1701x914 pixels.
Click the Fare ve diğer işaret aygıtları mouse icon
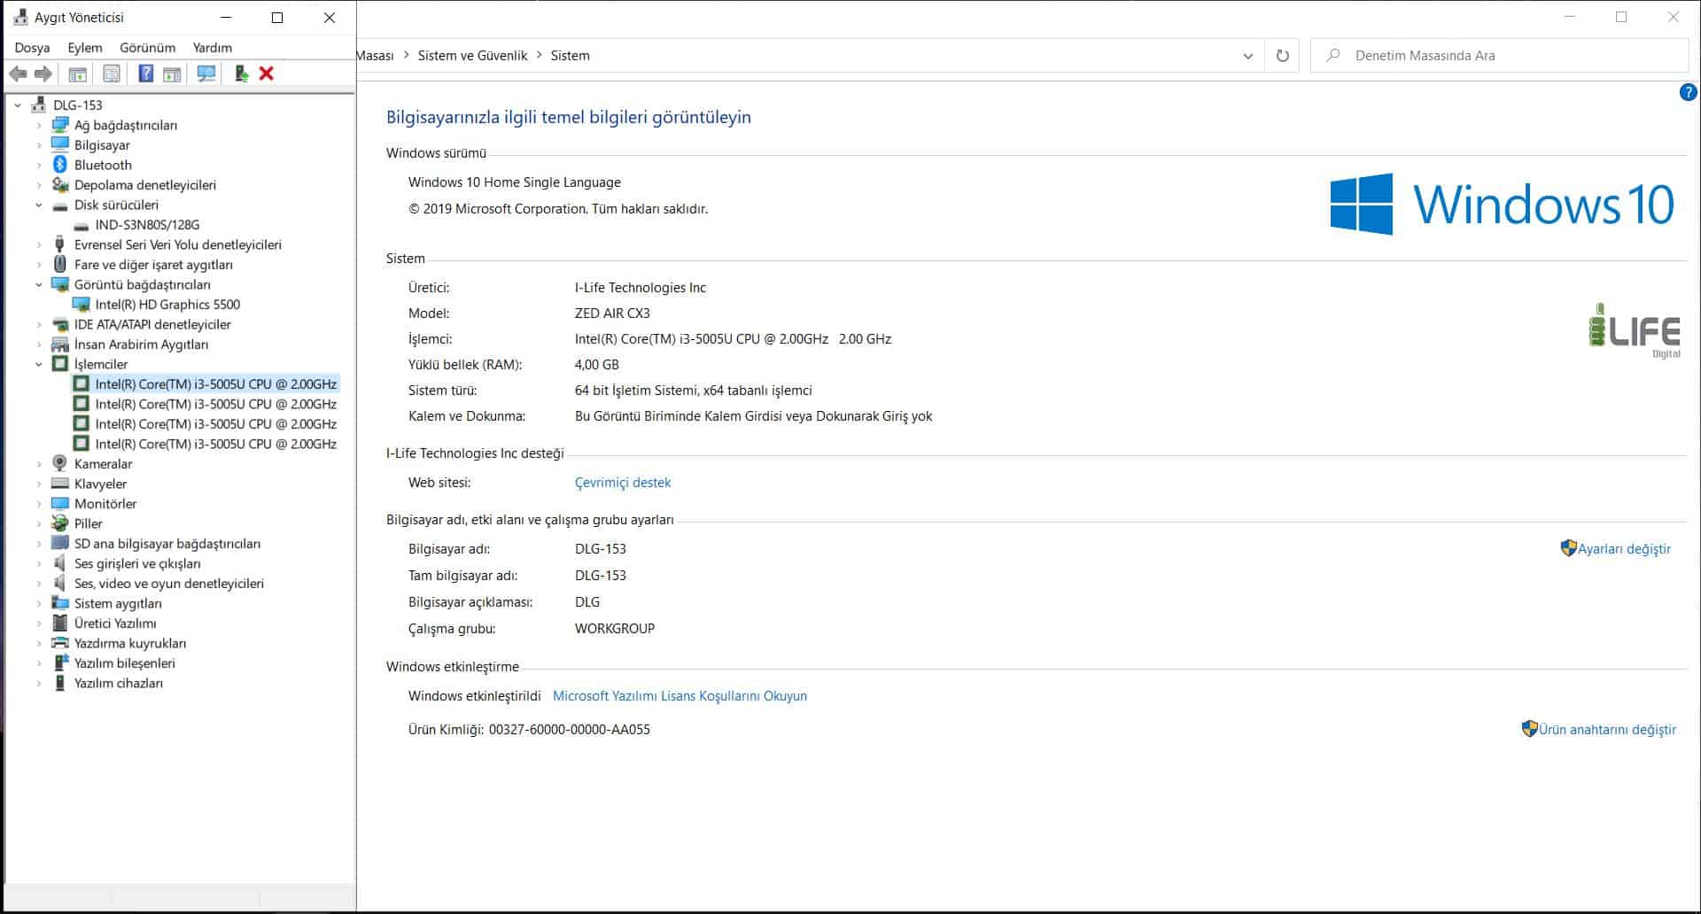[x=59, y=264]
